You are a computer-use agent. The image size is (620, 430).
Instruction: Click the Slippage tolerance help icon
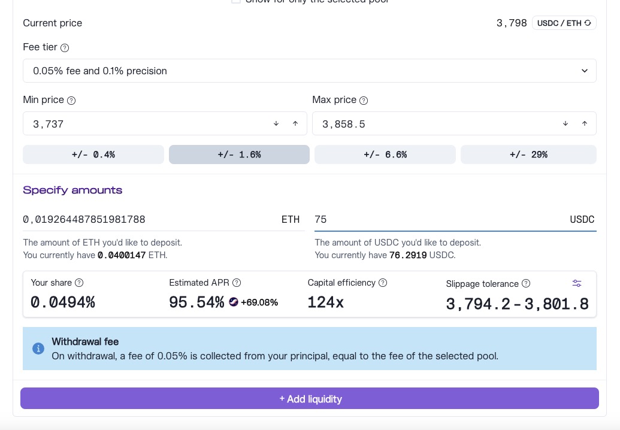[x=526, y=283]
